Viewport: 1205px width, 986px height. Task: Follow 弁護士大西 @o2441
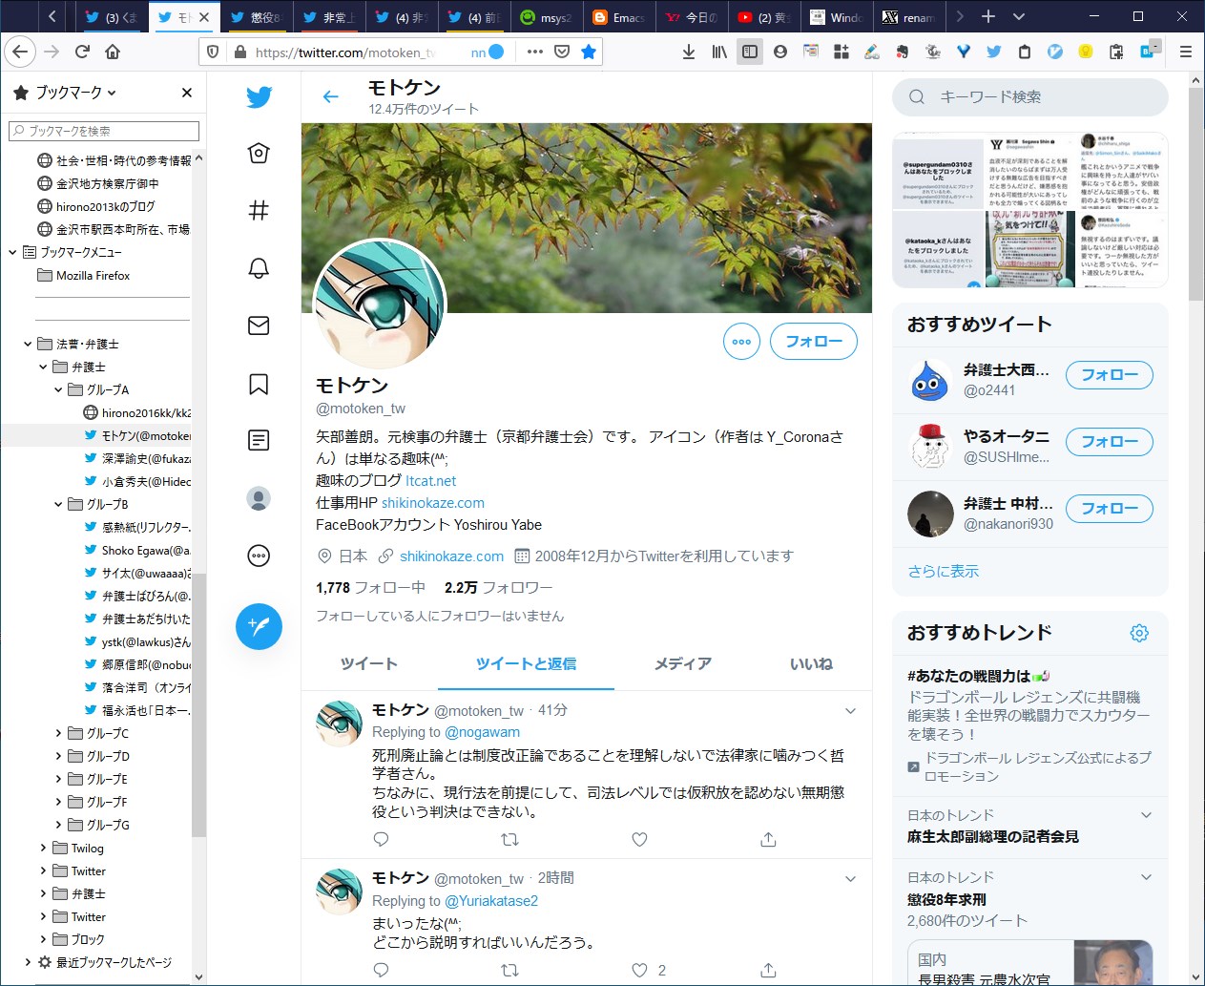tap(1109, 375)
